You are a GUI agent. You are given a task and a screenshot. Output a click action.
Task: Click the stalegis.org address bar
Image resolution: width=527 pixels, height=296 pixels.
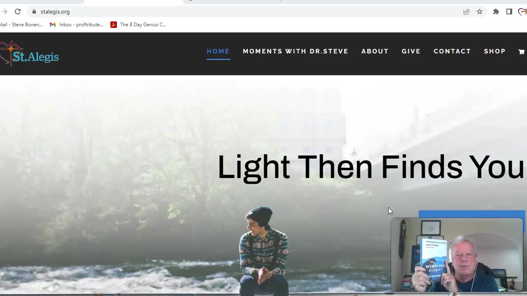[247, 12]
